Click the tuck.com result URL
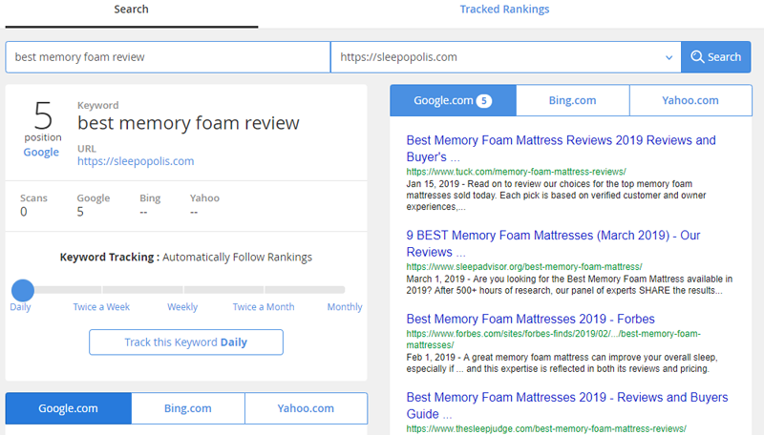Viewport: 764px width, 435px height. (x=516, y=172)
